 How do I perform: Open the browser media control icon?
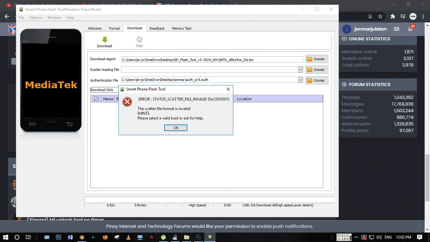(x=403, y=16)
